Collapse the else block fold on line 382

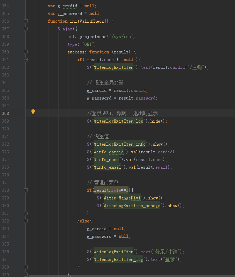25,221
